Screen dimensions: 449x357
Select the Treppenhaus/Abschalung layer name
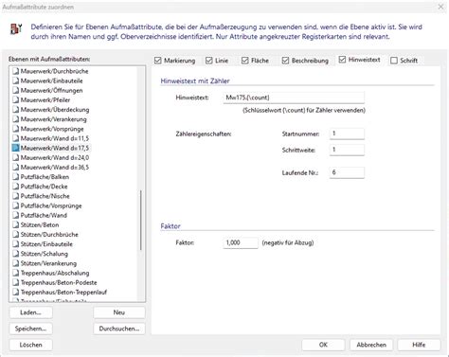point(55,273)
